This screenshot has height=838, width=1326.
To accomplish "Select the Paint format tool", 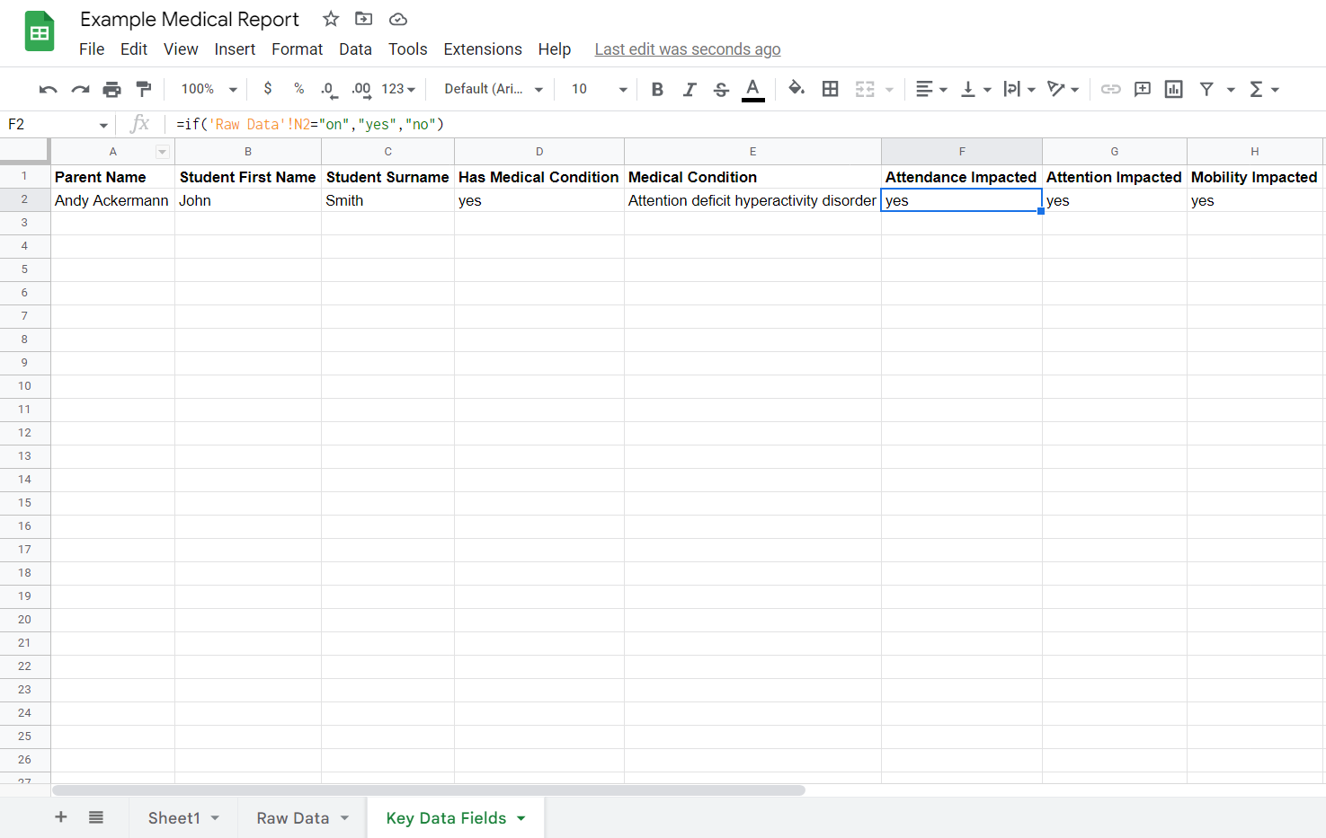I will click(144, 89).
